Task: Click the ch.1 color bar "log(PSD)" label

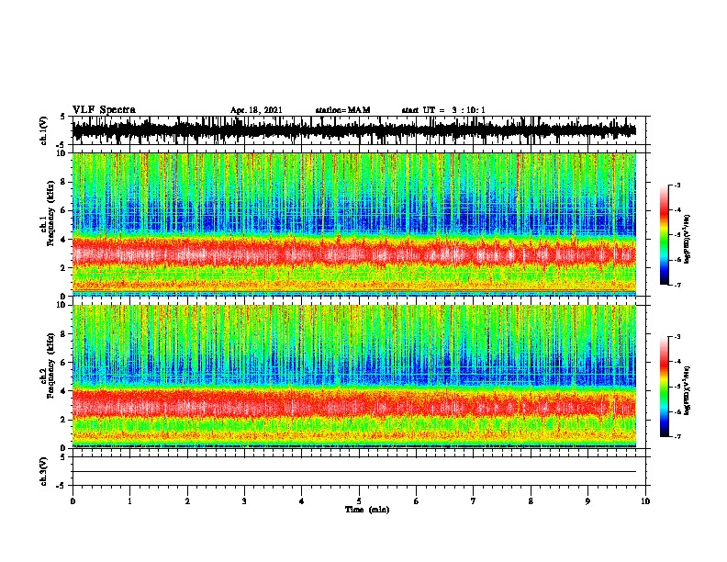Action: (687, 240)
